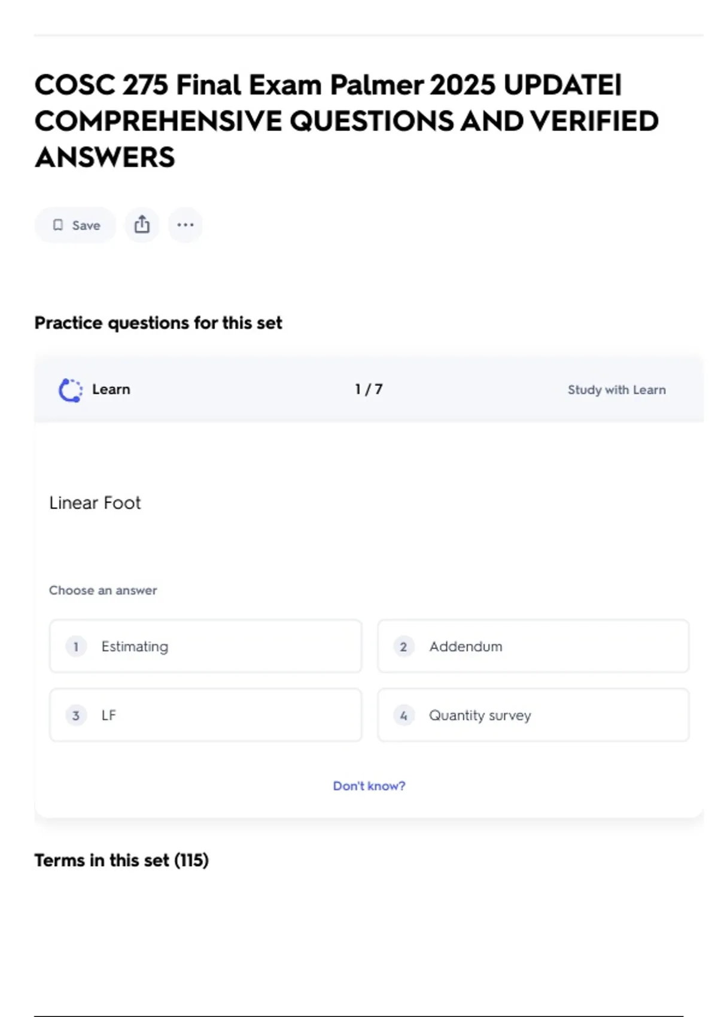Click the "Linear Foot" question prompt
Viewport: 718px width, 1017px height.
pos(95,503)
